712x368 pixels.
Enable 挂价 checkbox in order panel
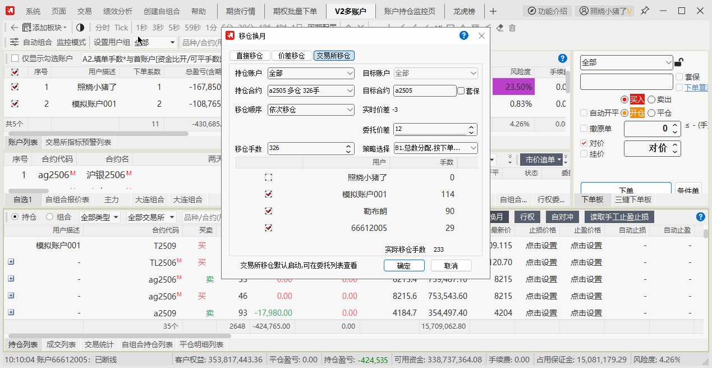click(584, 154)
